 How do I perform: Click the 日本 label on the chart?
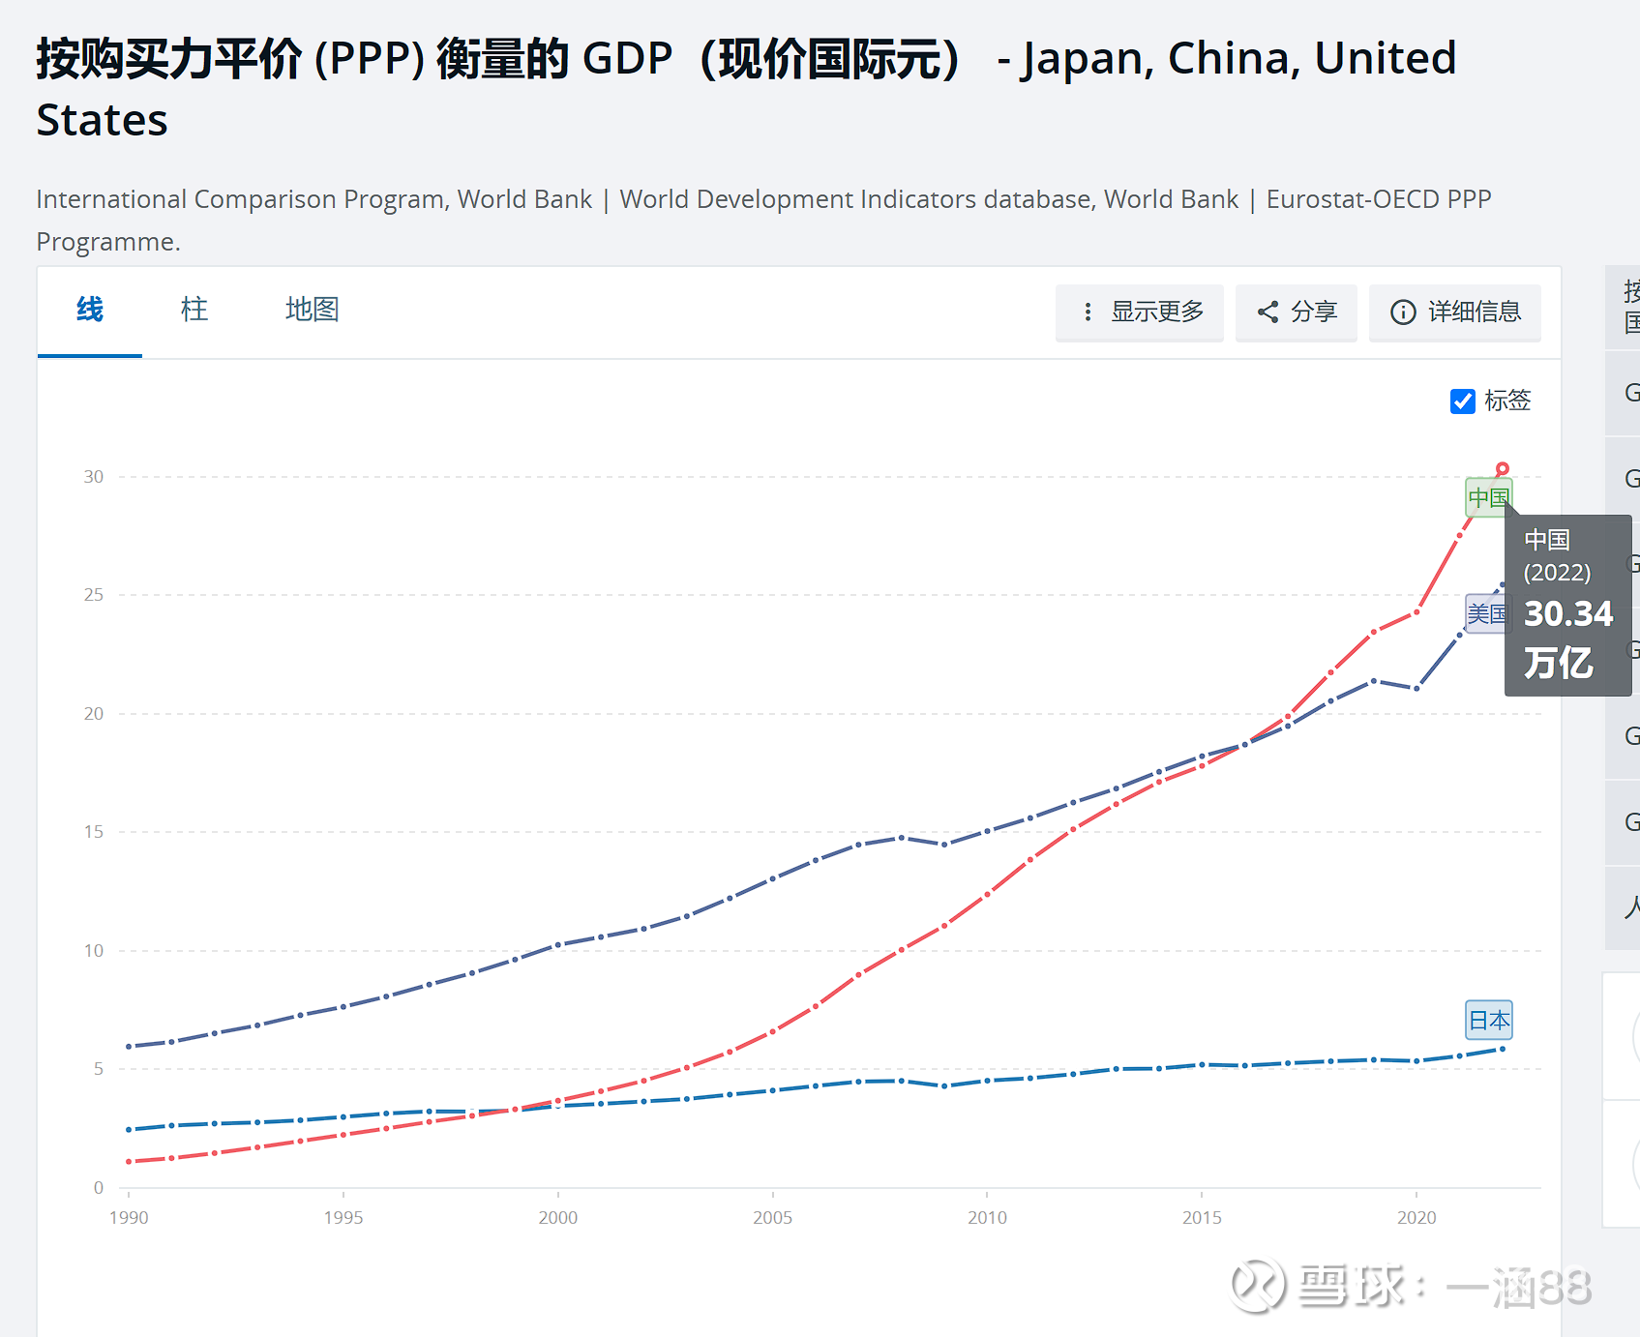[1488, 1020]
